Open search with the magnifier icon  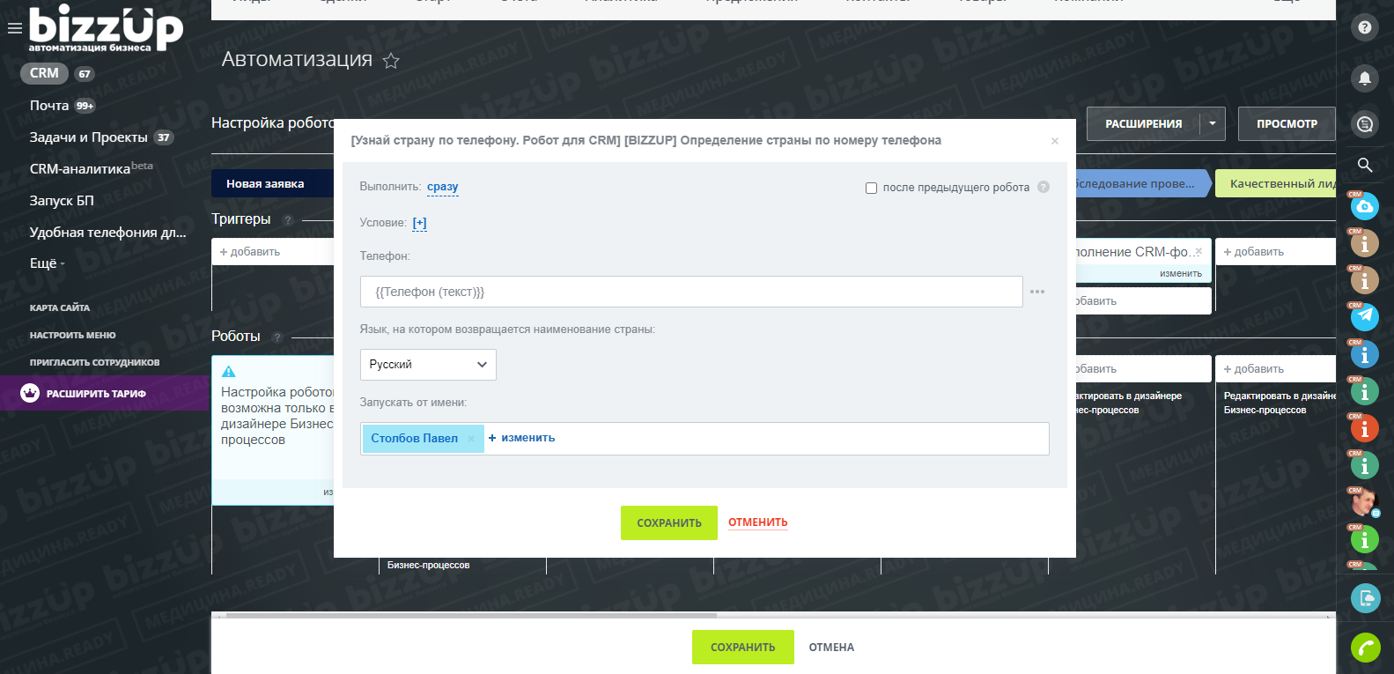pos(1364,165)
